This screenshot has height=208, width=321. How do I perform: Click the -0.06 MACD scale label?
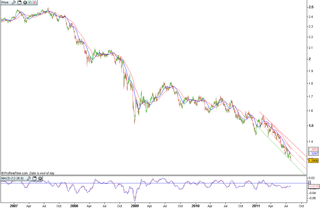point(312,198)
